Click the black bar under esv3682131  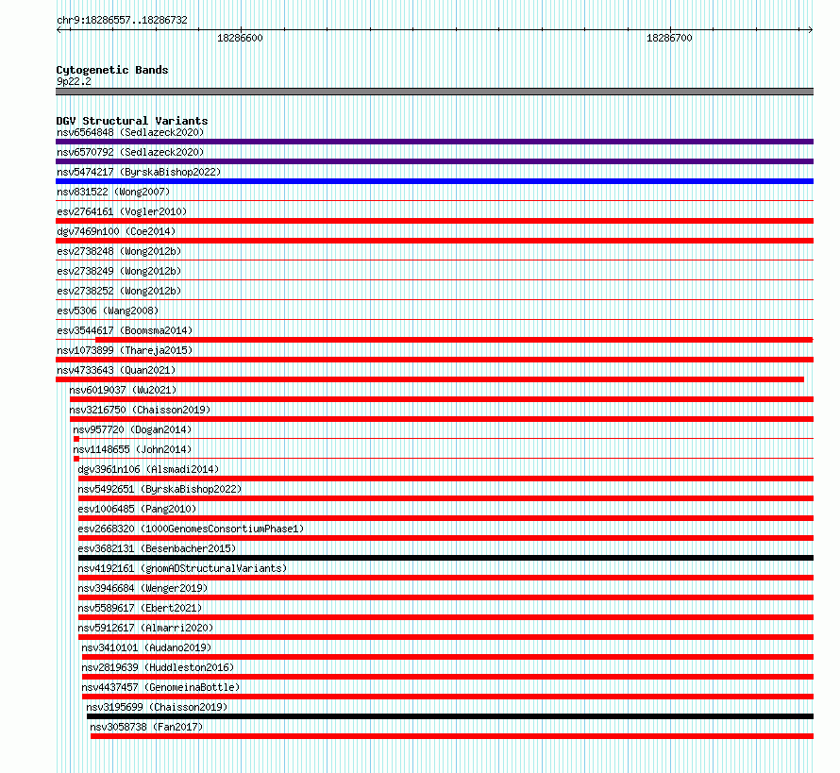445,558
